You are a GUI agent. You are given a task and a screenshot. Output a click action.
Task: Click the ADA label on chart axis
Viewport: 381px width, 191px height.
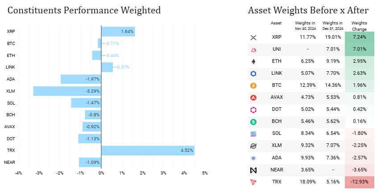click(x=10, y=79)
